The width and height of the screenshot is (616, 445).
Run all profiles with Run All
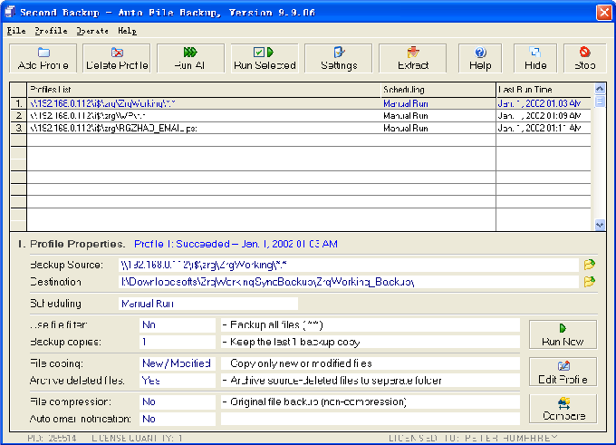tap(190, 58)
